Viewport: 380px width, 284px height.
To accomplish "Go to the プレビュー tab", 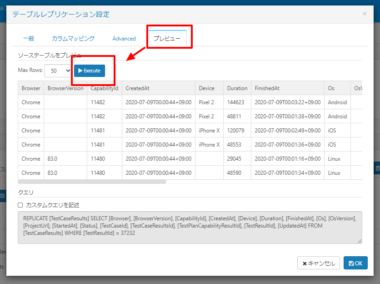I will tap(167, 38).
